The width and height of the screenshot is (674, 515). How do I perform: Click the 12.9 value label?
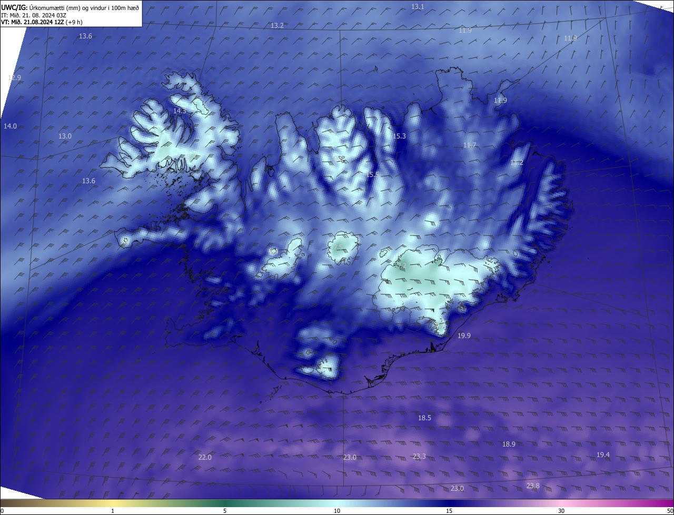tap(14, 77)
